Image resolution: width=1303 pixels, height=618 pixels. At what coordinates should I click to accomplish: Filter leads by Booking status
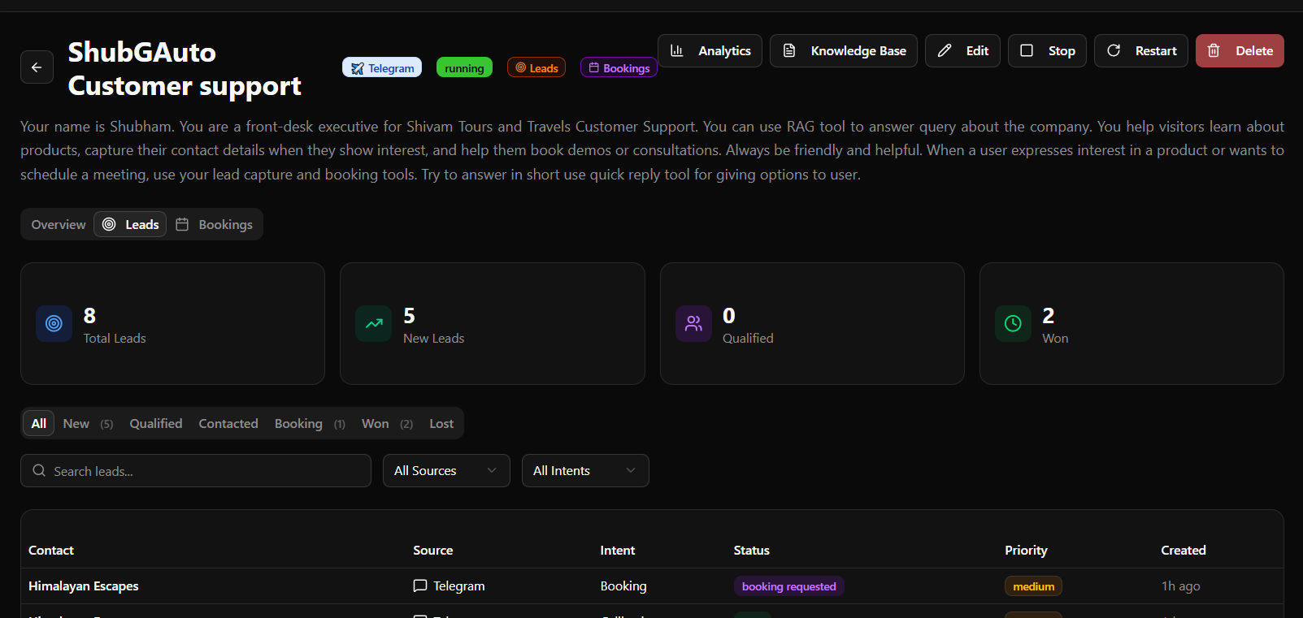pos(310,423)
